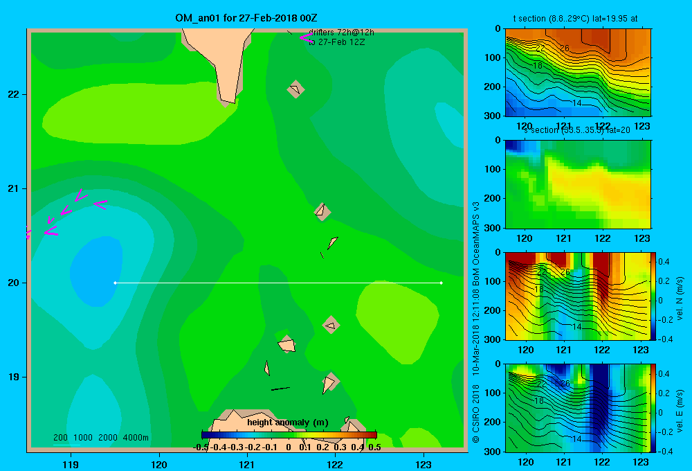Open the salinity section panel

[x=578, y=184]
